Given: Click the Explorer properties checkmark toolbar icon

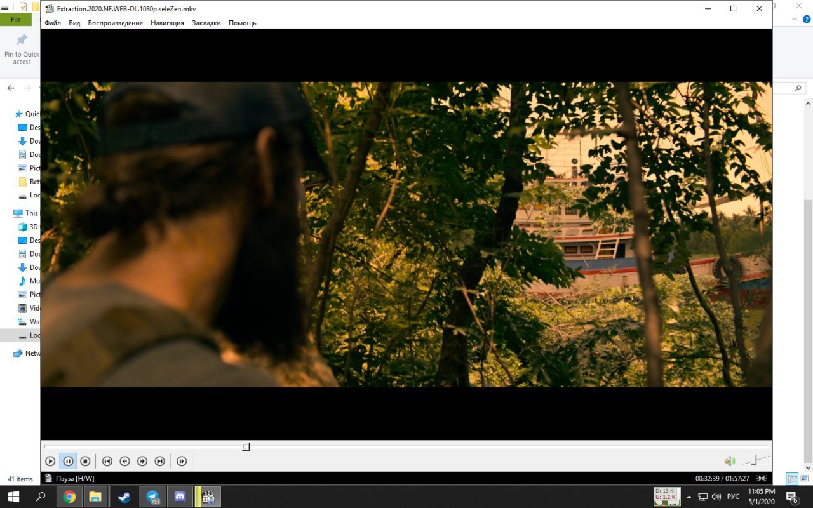Looking at the screenshot, I should tap(23, 7).
